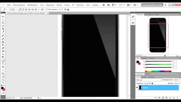Open layer styles fx menu
This screenshot has width=181, height=102.
159,97
